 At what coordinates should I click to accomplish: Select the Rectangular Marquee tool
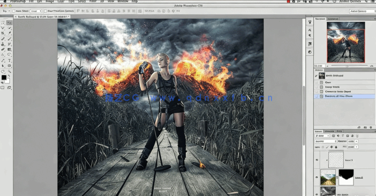[x=3, y=23]
